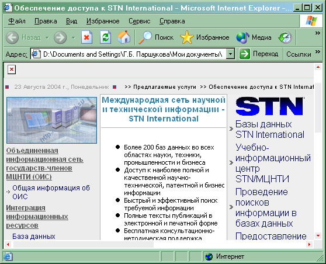The image size is (326, 264).
Task: Open the Справка menu
Action: (172, 21)
